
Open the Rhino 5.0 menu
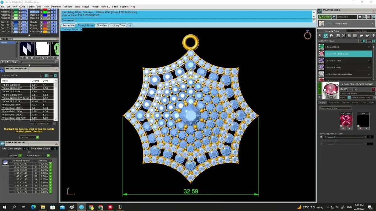coord(105,7)
